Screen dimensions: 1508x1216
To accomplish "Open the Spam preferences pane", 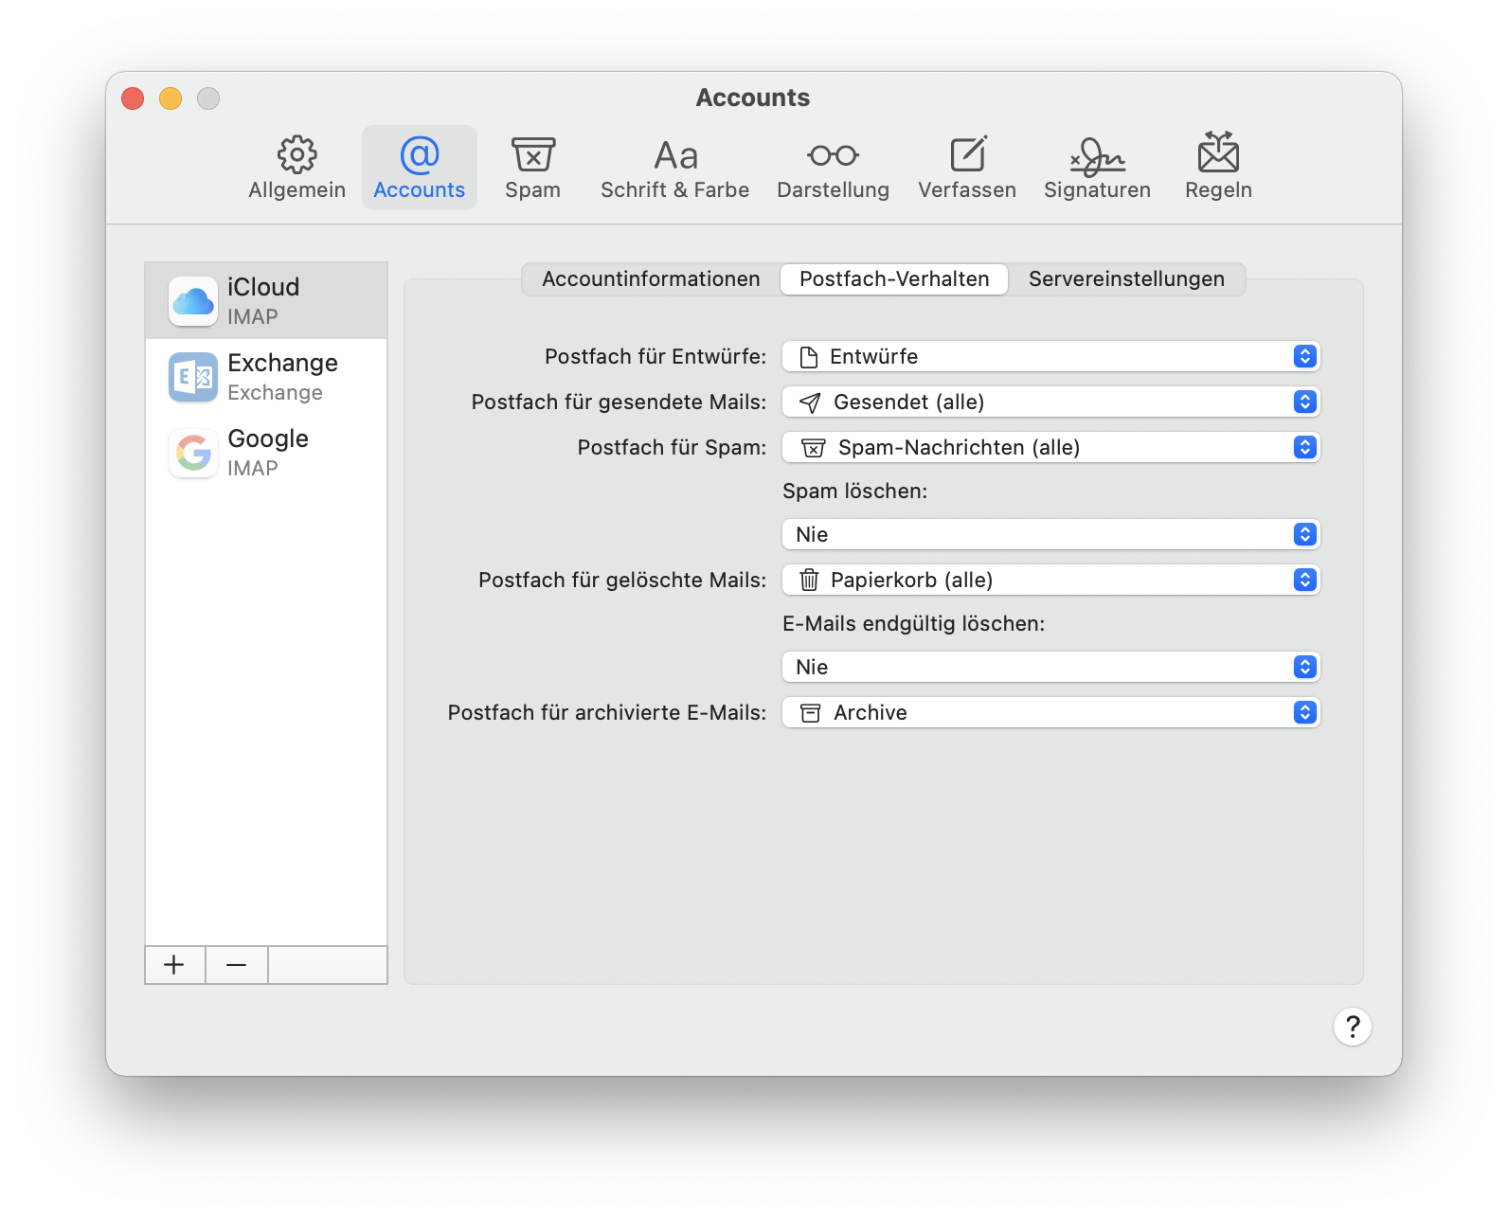I will point(532,168).
